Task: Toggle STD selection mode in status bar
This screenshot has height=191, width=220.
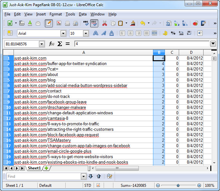Action: (x=87, y=186)
